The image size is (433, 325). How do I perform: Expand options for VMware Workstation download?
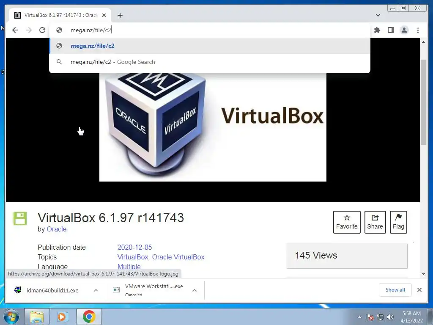pos(195,290)
